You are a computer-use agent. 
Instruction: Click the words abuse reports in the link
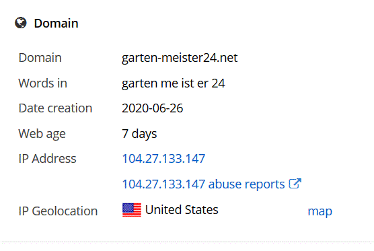point(247,184)
